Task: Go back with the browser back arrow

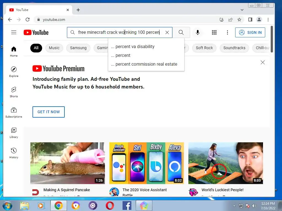Action: (x=10, y=20)
